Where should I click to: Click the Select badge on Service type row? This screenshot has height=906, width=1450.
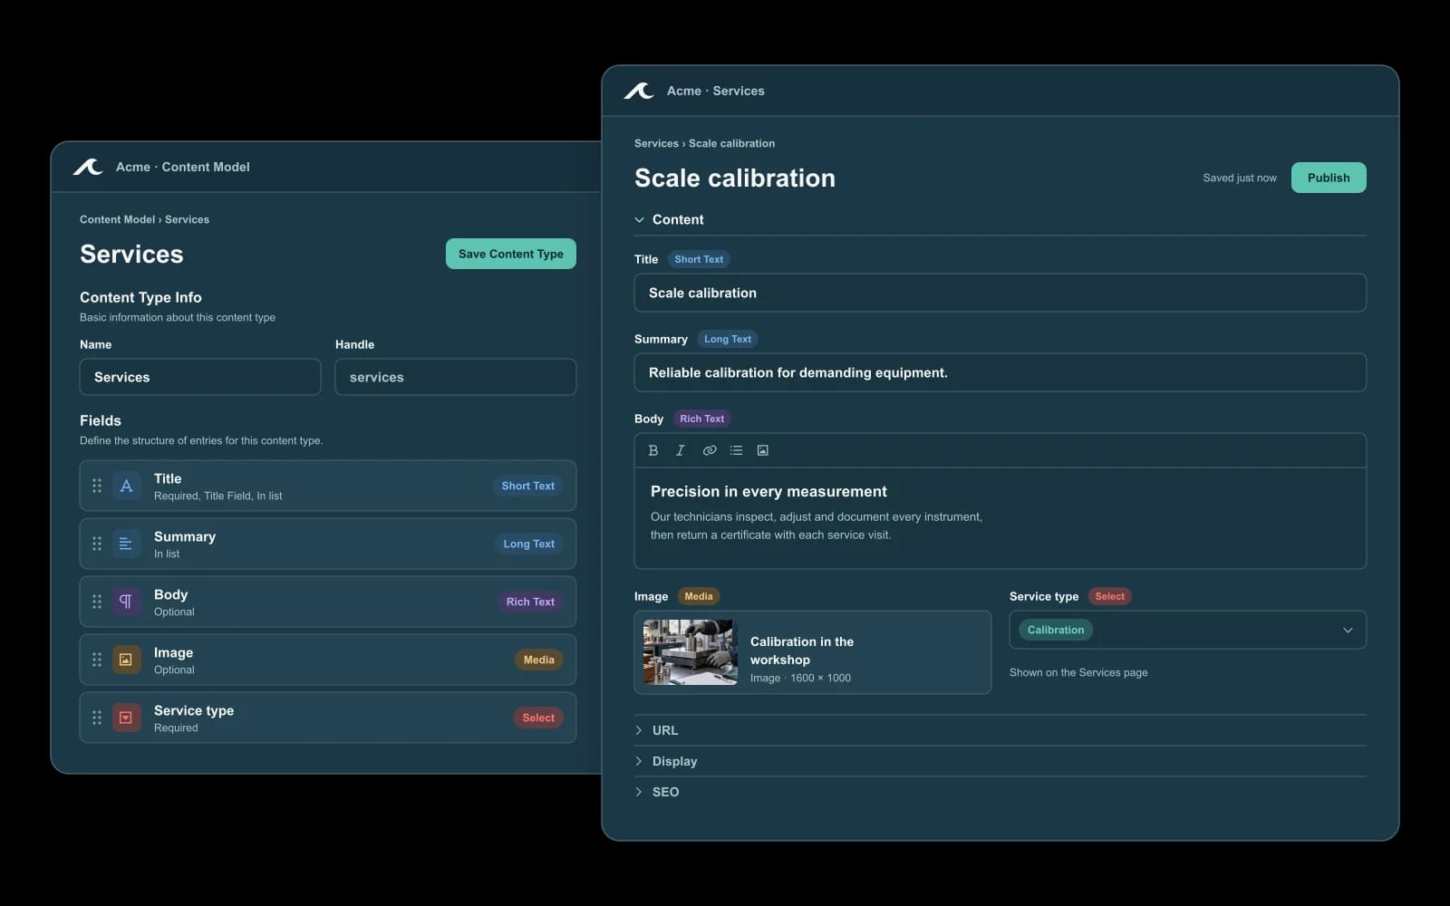click(x=538, y=718)
